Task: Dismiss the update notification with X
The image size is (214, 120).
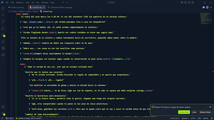Action: [x=210, y=107]
